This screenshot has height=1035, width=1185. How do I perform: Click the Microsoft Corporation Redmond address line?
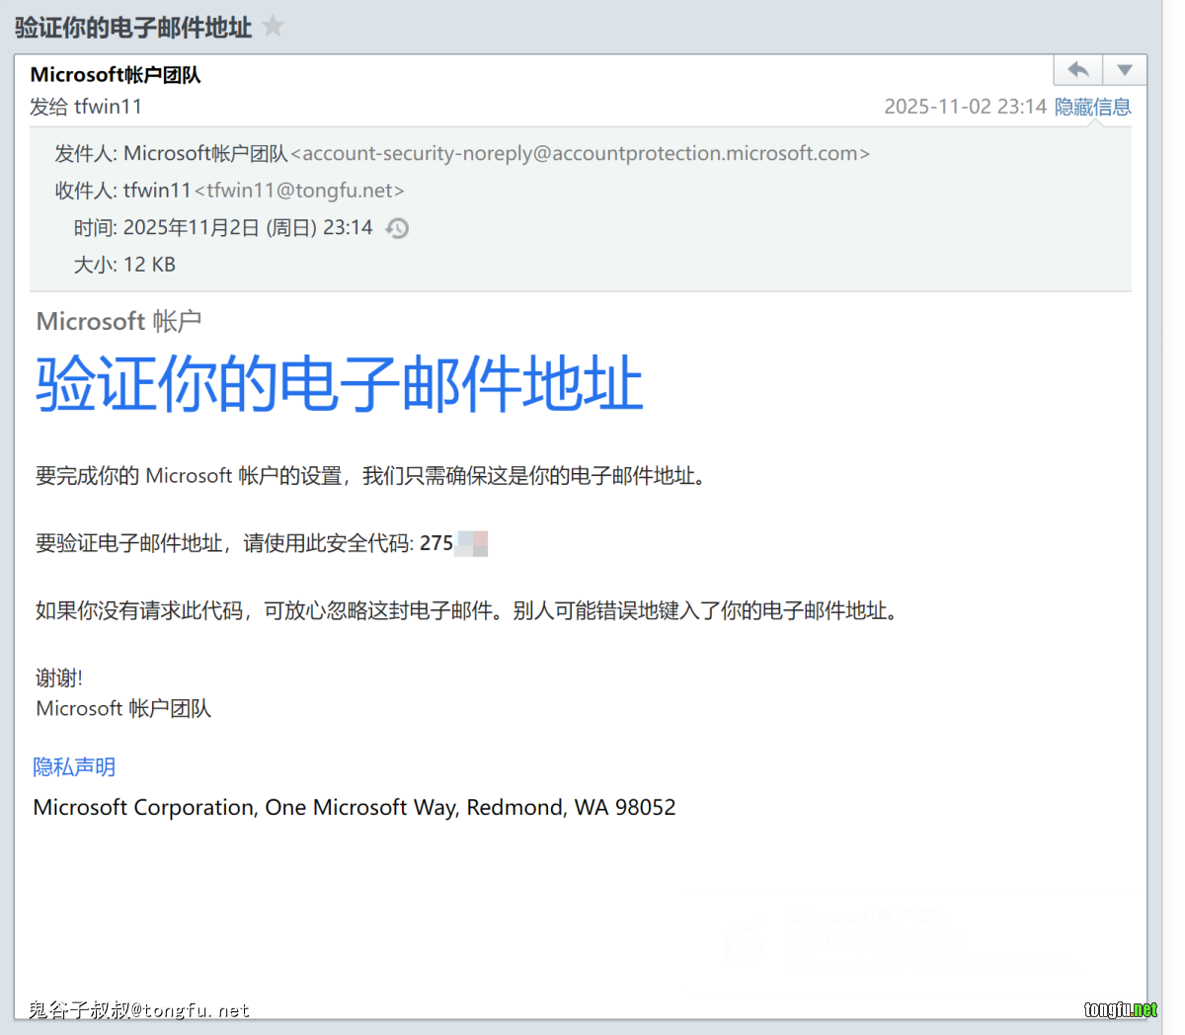click(355, 807)
